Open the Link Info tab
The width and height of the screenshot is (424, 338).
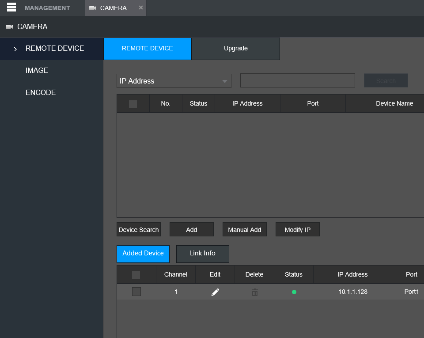[x=203, y=254]
